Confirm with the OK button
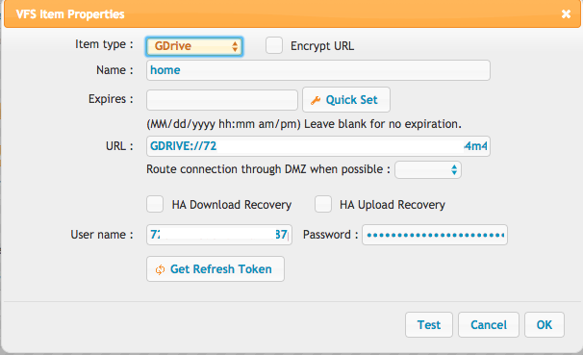This screenshot has width=583, height=355. coord(545,325)
